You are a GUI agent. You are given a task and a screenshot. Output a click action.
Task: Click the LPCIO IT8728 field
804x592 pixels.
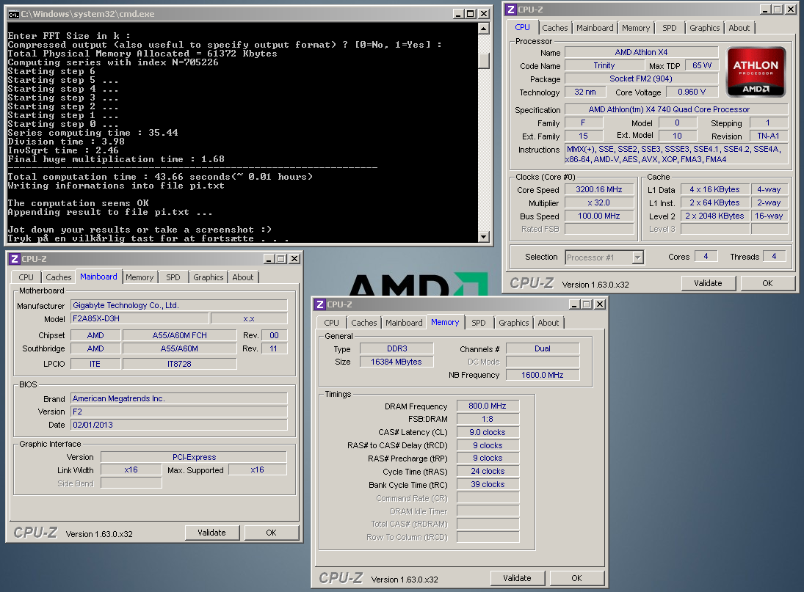click(x=179, y=364)
